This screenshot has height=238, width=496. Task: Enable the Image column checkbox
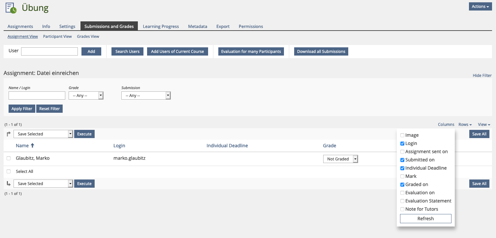pos(402,135)
